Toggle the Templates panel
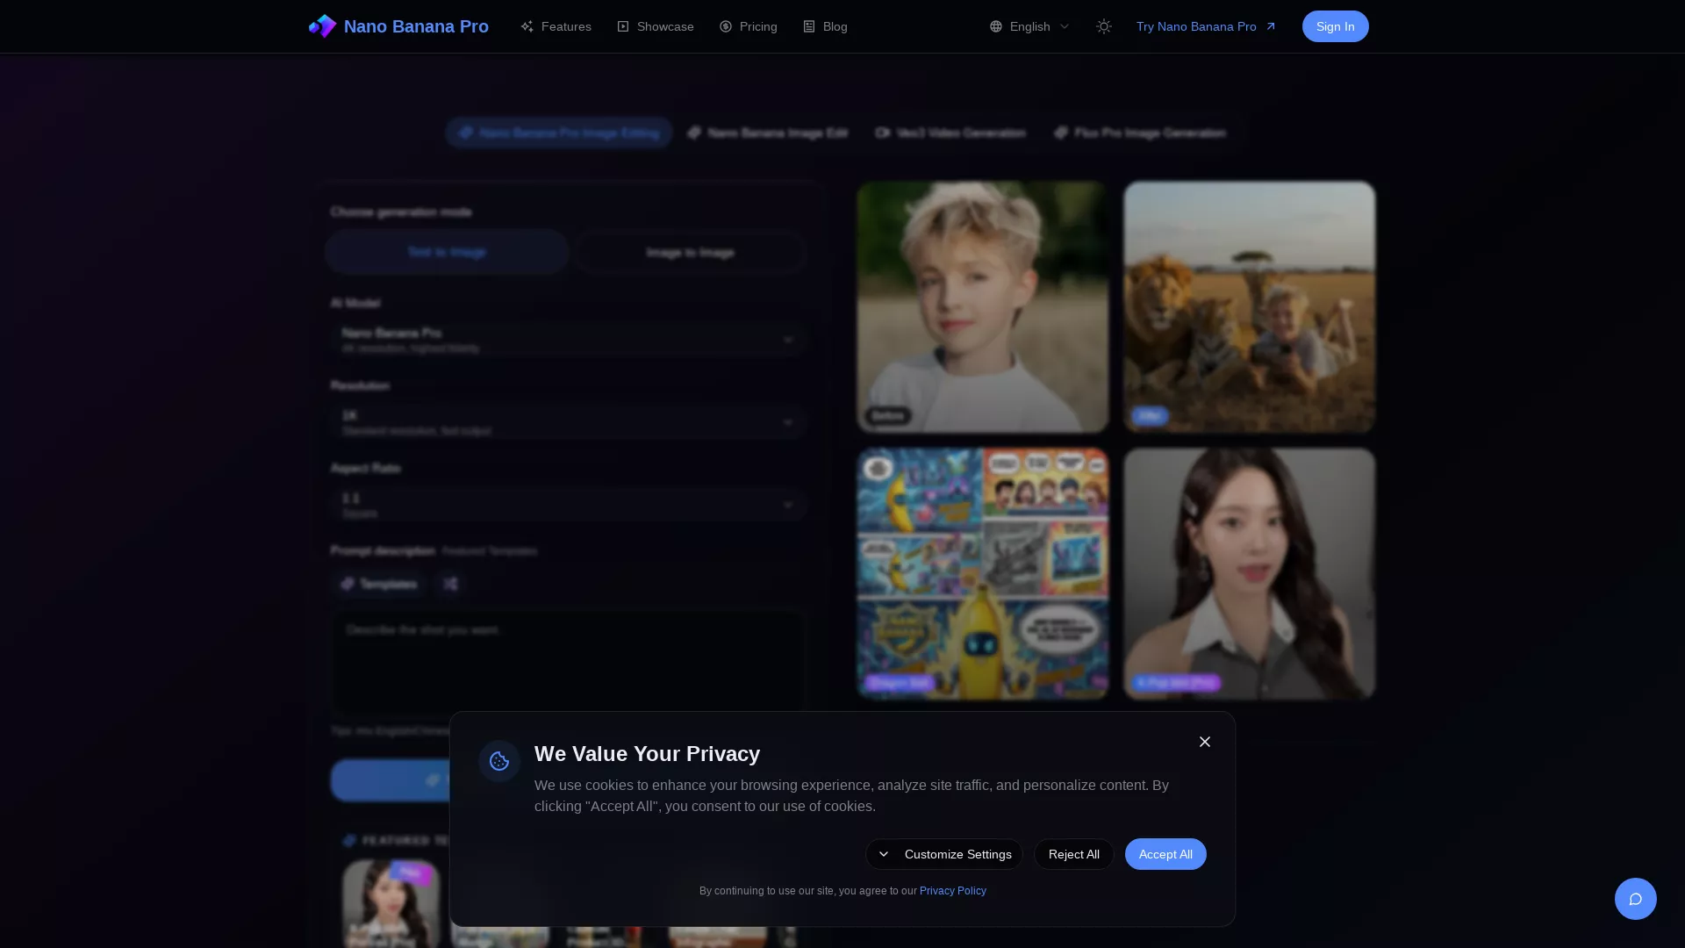 [x=379, y=584]
